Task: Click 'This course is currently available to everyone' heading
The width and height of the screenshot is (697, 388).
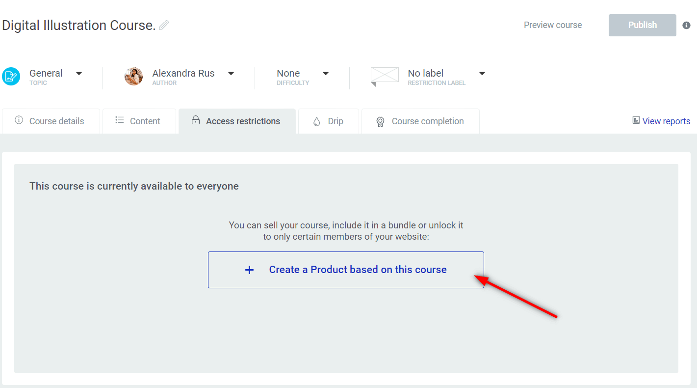Action: pos(134,186)
